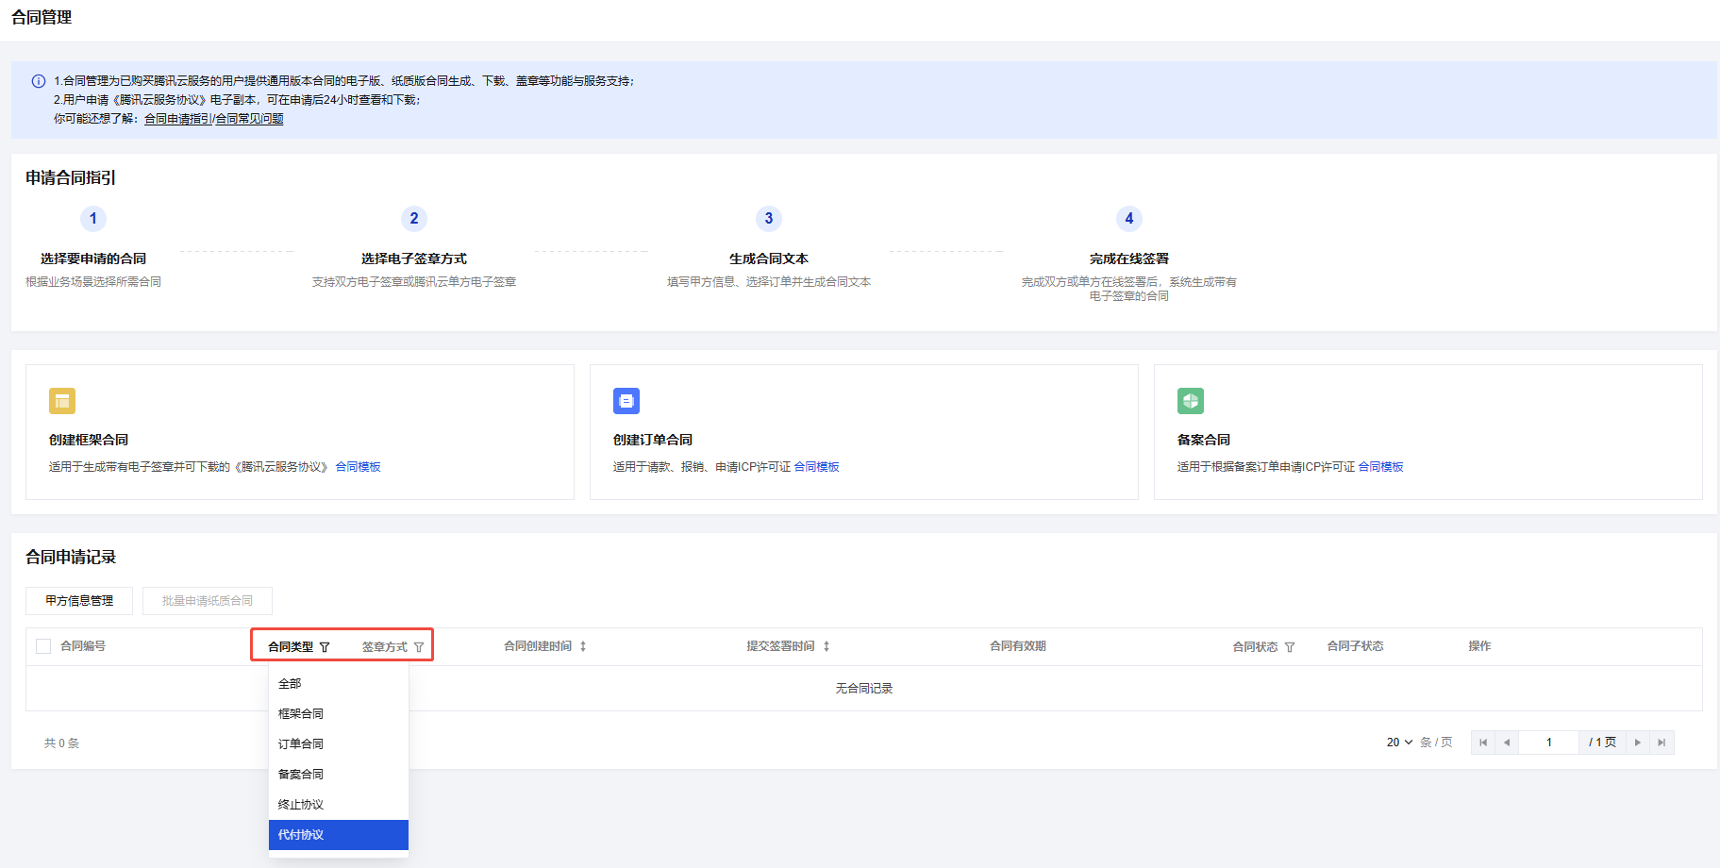Open the 合同类型 filter dropdown
The image size is (1720, 868).
325,647
